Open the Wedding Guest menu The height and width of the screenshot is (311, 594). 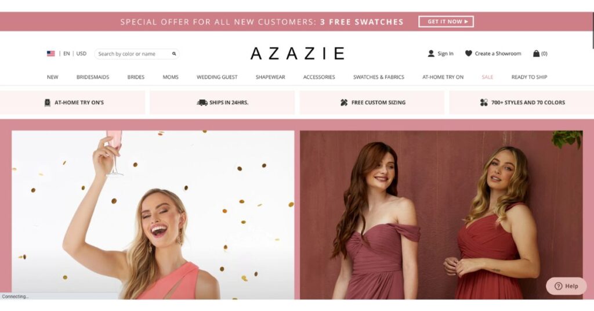point(217,77)
